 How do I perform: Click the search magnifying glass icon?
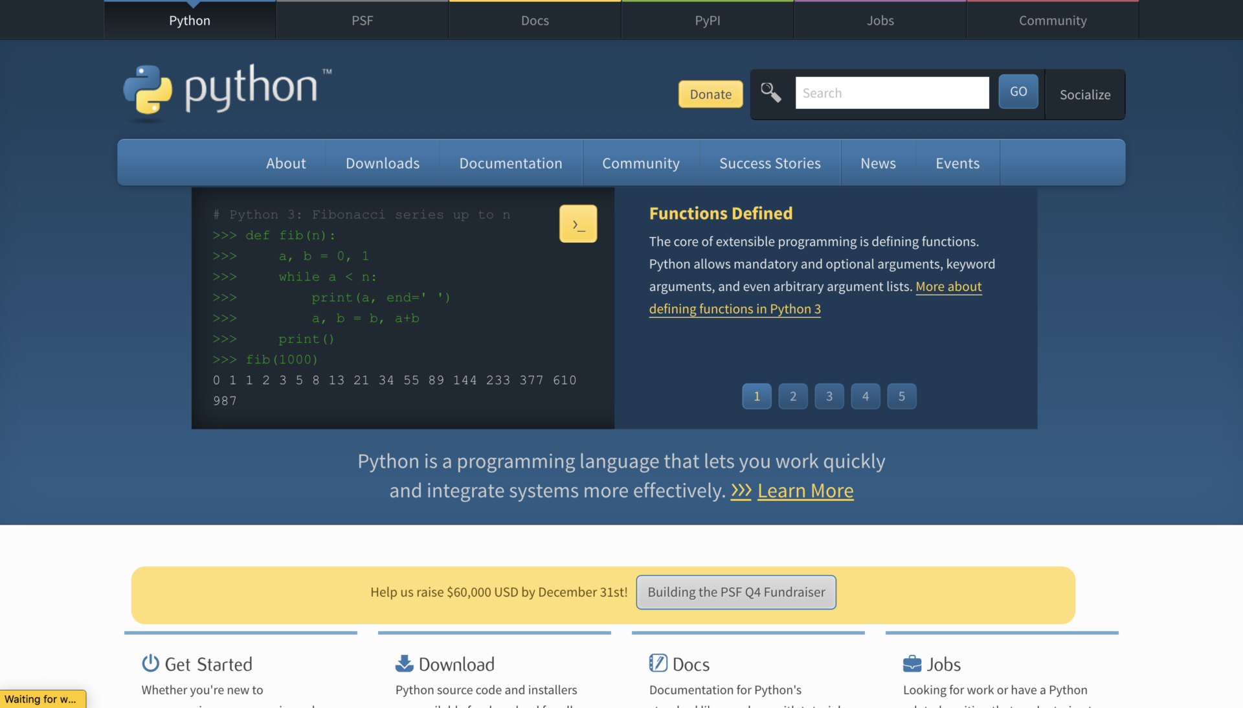(x=770, y=93)
